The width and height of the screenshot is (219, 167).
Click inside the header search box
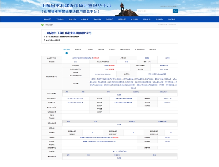[x=156, y=11]
